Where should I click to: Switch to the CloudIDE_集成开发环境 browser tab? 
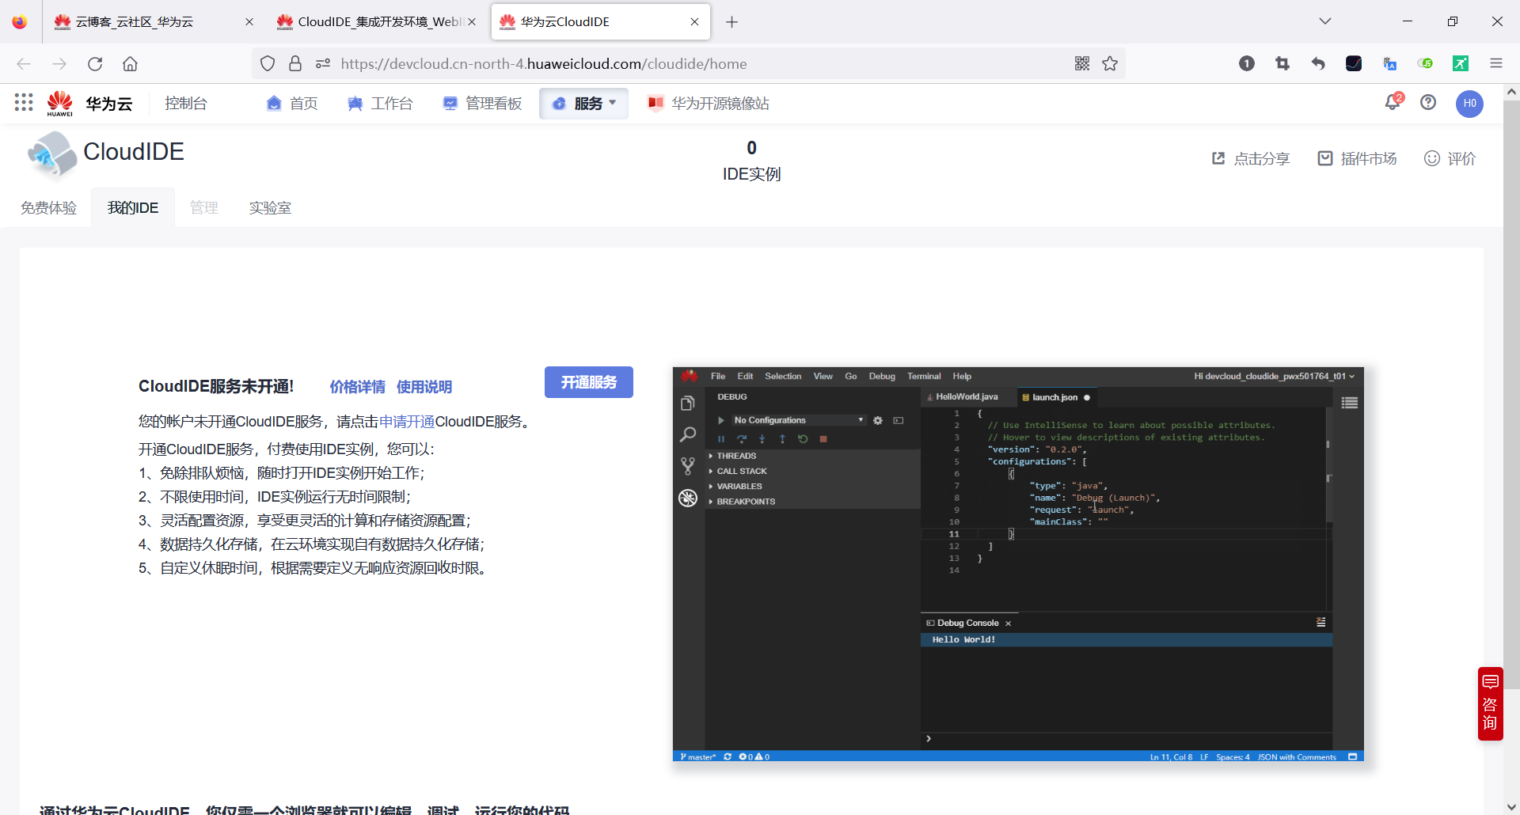(372, 21)
